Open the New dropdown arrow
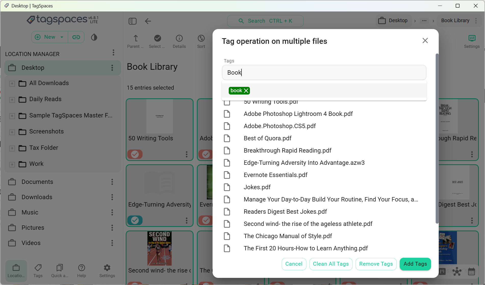 coord(62,37)
